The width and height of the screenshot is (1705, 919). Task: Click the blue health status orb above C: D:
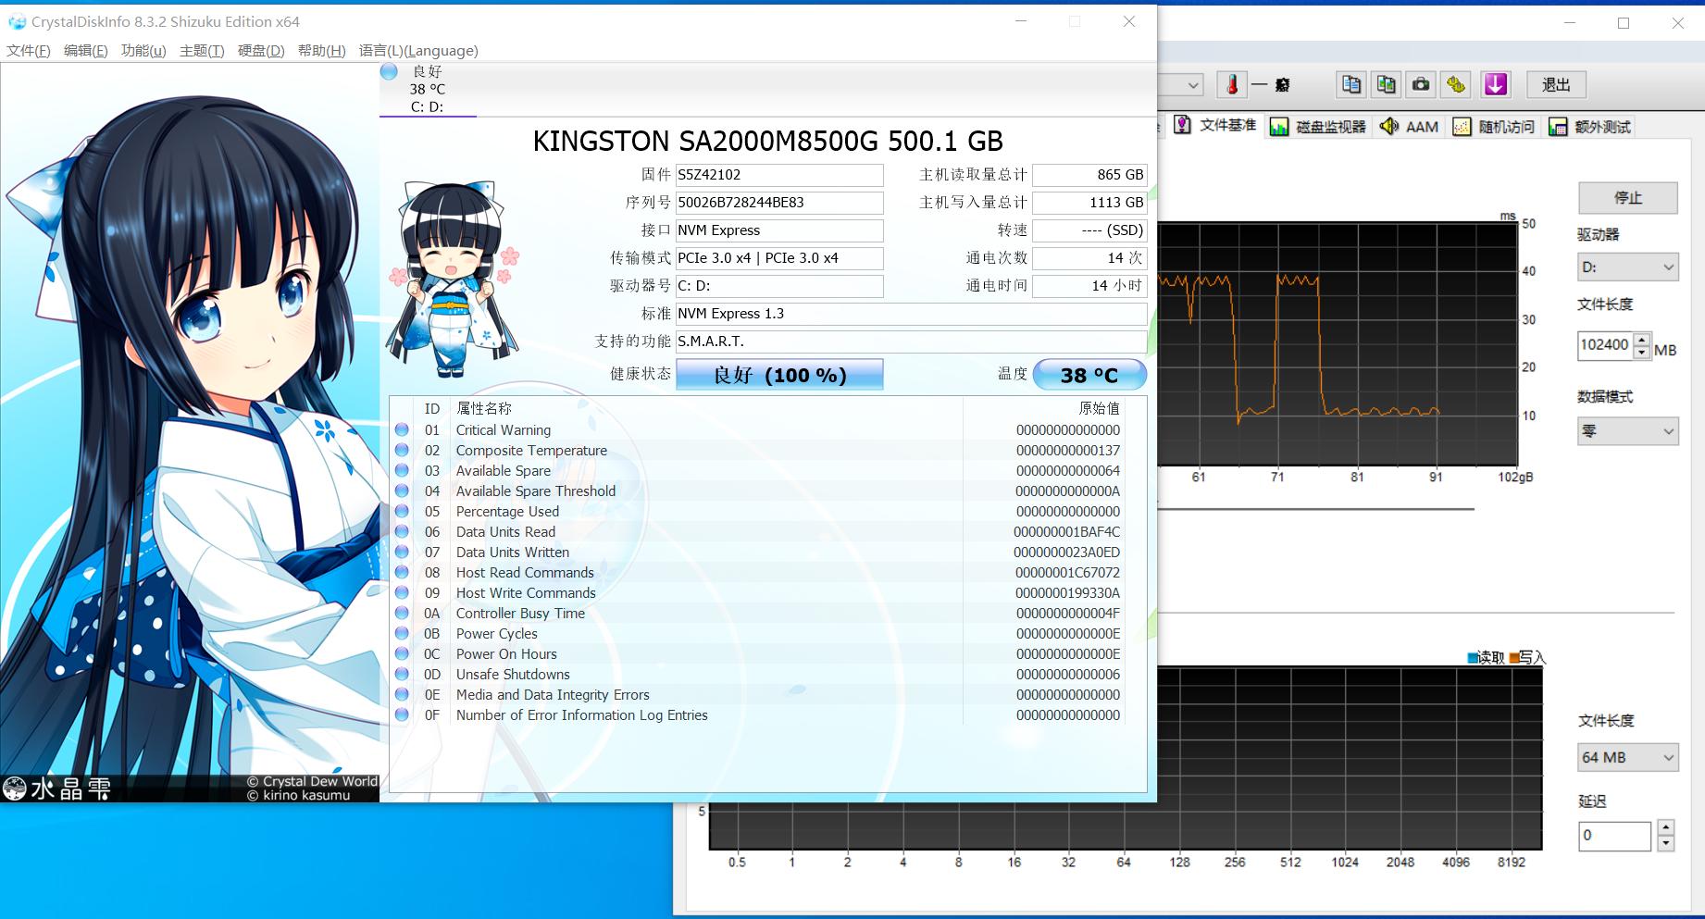(x=389, y=72)
